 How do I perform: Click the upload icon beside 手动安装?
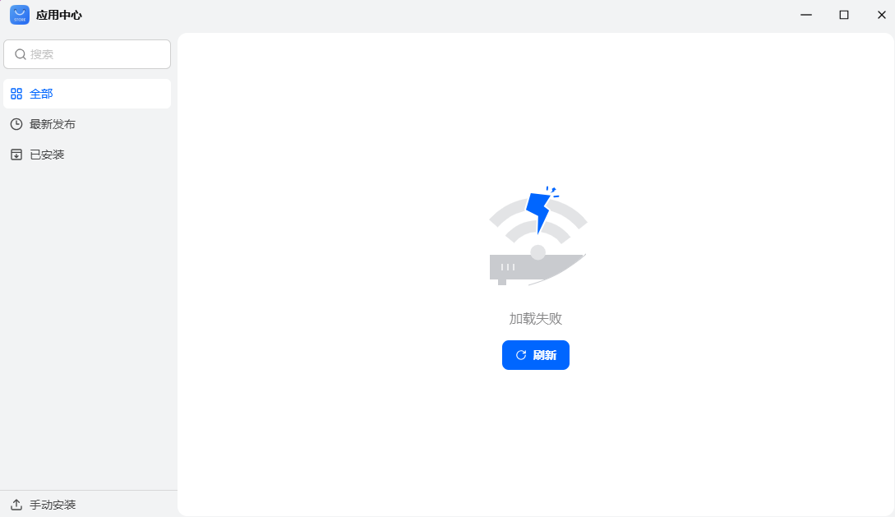pos(16,505)
